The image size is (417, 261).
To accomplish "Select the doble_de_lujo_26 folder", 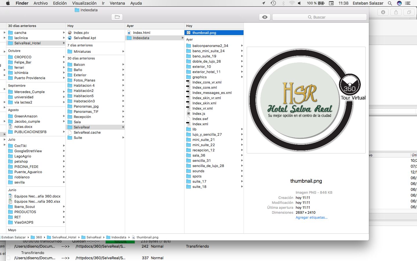I will click(214, 61).
